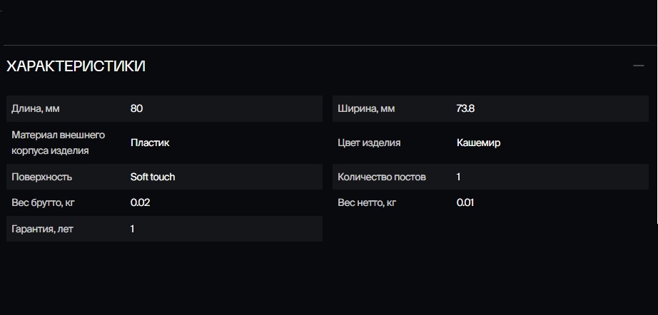Click the net weight value 0.01

tap(466, 202)
